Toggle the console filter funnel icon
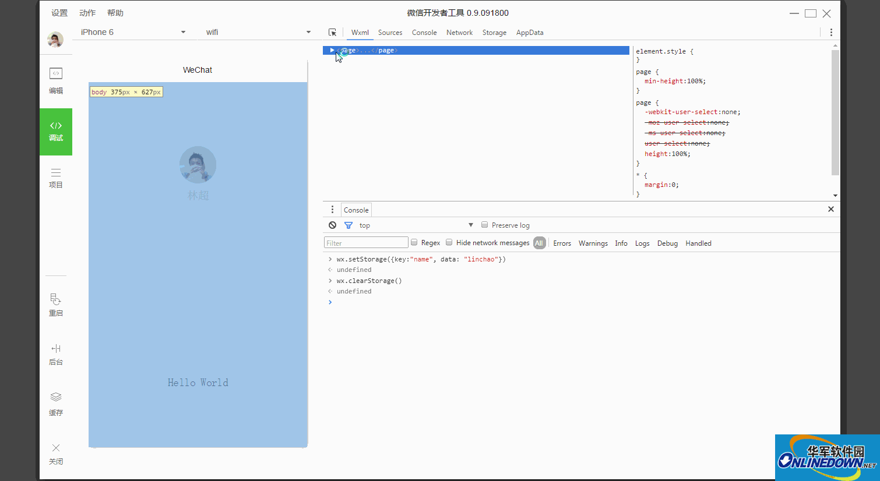Screen dimensions: 880x481 point(349,225)
